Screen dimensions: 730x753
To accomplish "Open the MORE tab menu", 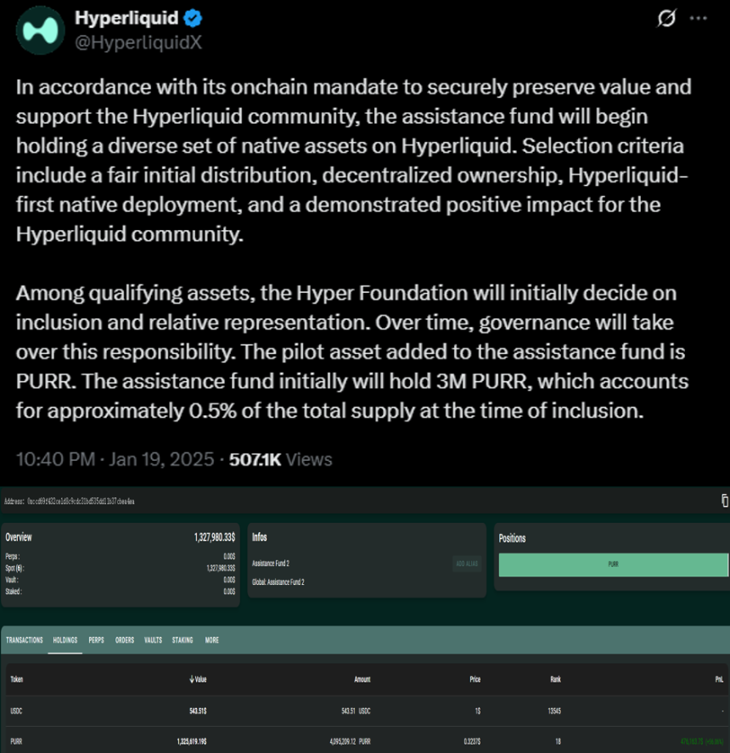I will pyautogui.click(x=211, y=640).
